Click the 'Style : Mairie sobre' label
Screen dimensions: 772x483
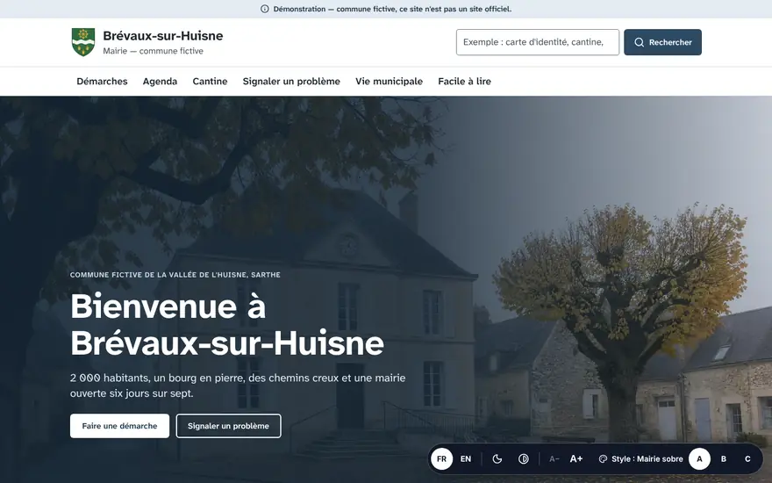[x=647, y=458]
